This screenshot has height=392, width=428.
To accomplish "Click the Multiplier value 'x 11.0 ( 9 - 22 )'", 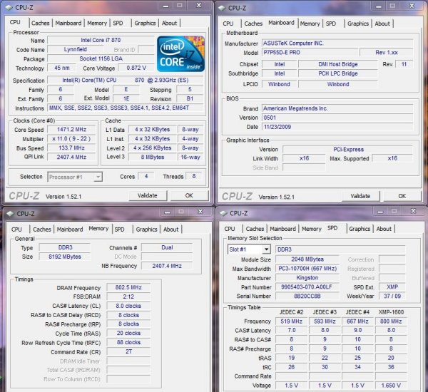I will (71, 138).
